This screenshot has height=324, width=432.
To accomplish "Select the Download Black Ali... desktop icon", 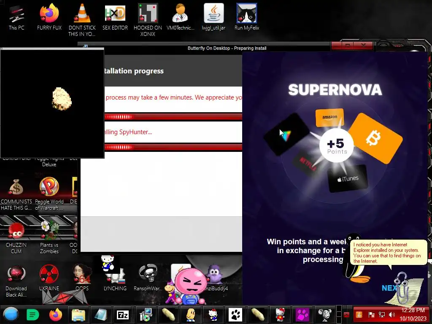I will pyautogui.click(x=16, y=281).
